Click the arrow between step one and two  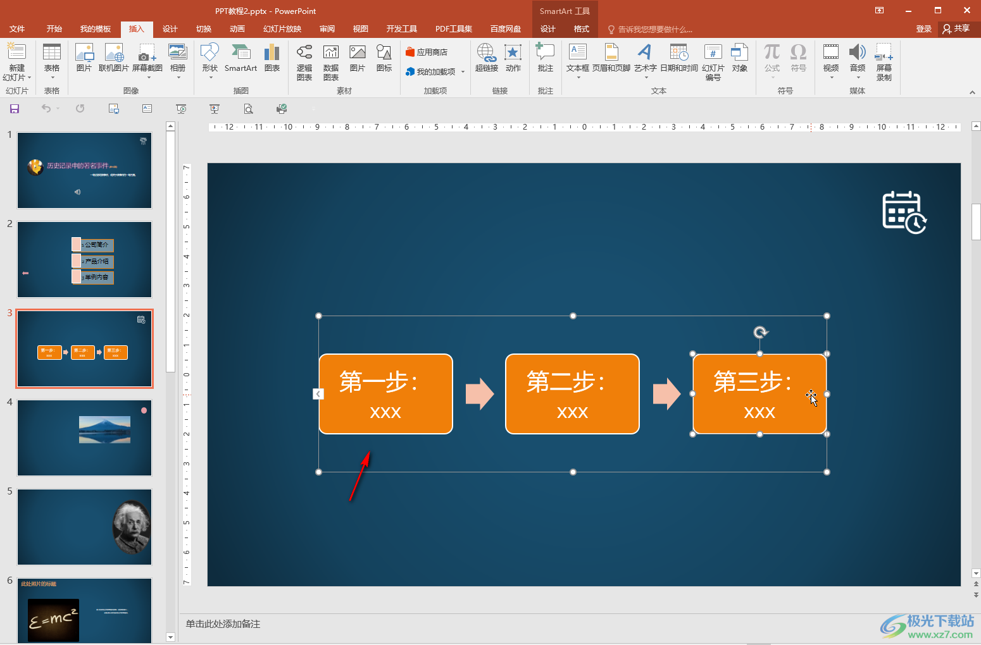(x=480, y=394)
